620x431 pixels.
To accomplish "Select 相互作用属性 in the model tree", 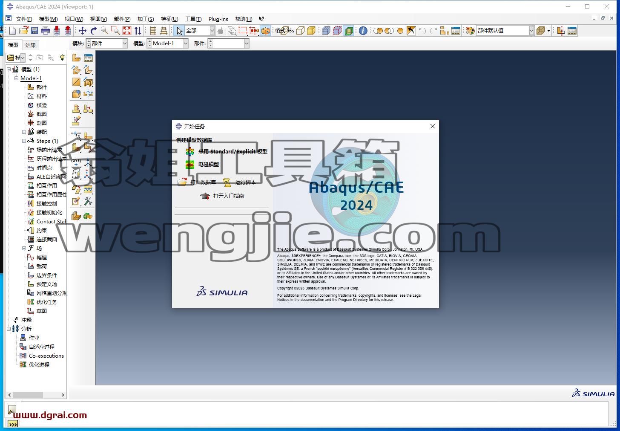I will pyautogui.click(x=47, y=194).
